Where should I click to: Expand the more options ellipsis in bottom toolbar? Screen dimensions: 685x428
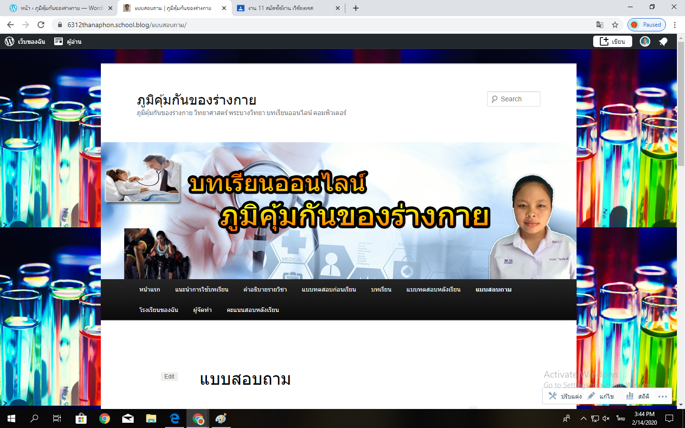coord(663,396)
